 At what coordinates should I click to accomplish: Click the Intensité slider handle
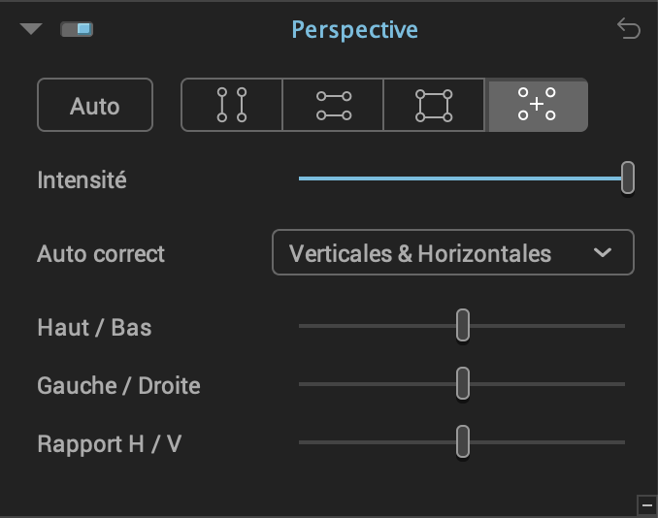(x=627, y=178)
